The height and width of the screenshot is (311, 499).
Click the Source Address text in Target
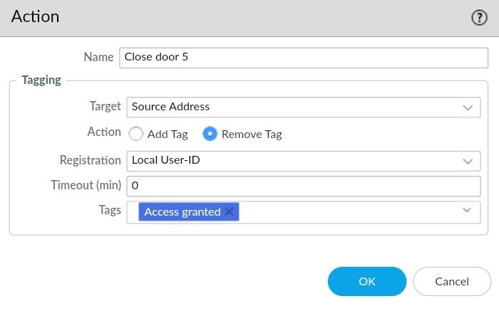click(x=171, y=107)
